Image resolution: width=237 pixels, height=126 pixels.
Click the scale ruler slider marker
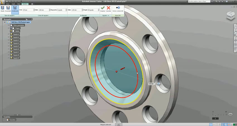215,116
